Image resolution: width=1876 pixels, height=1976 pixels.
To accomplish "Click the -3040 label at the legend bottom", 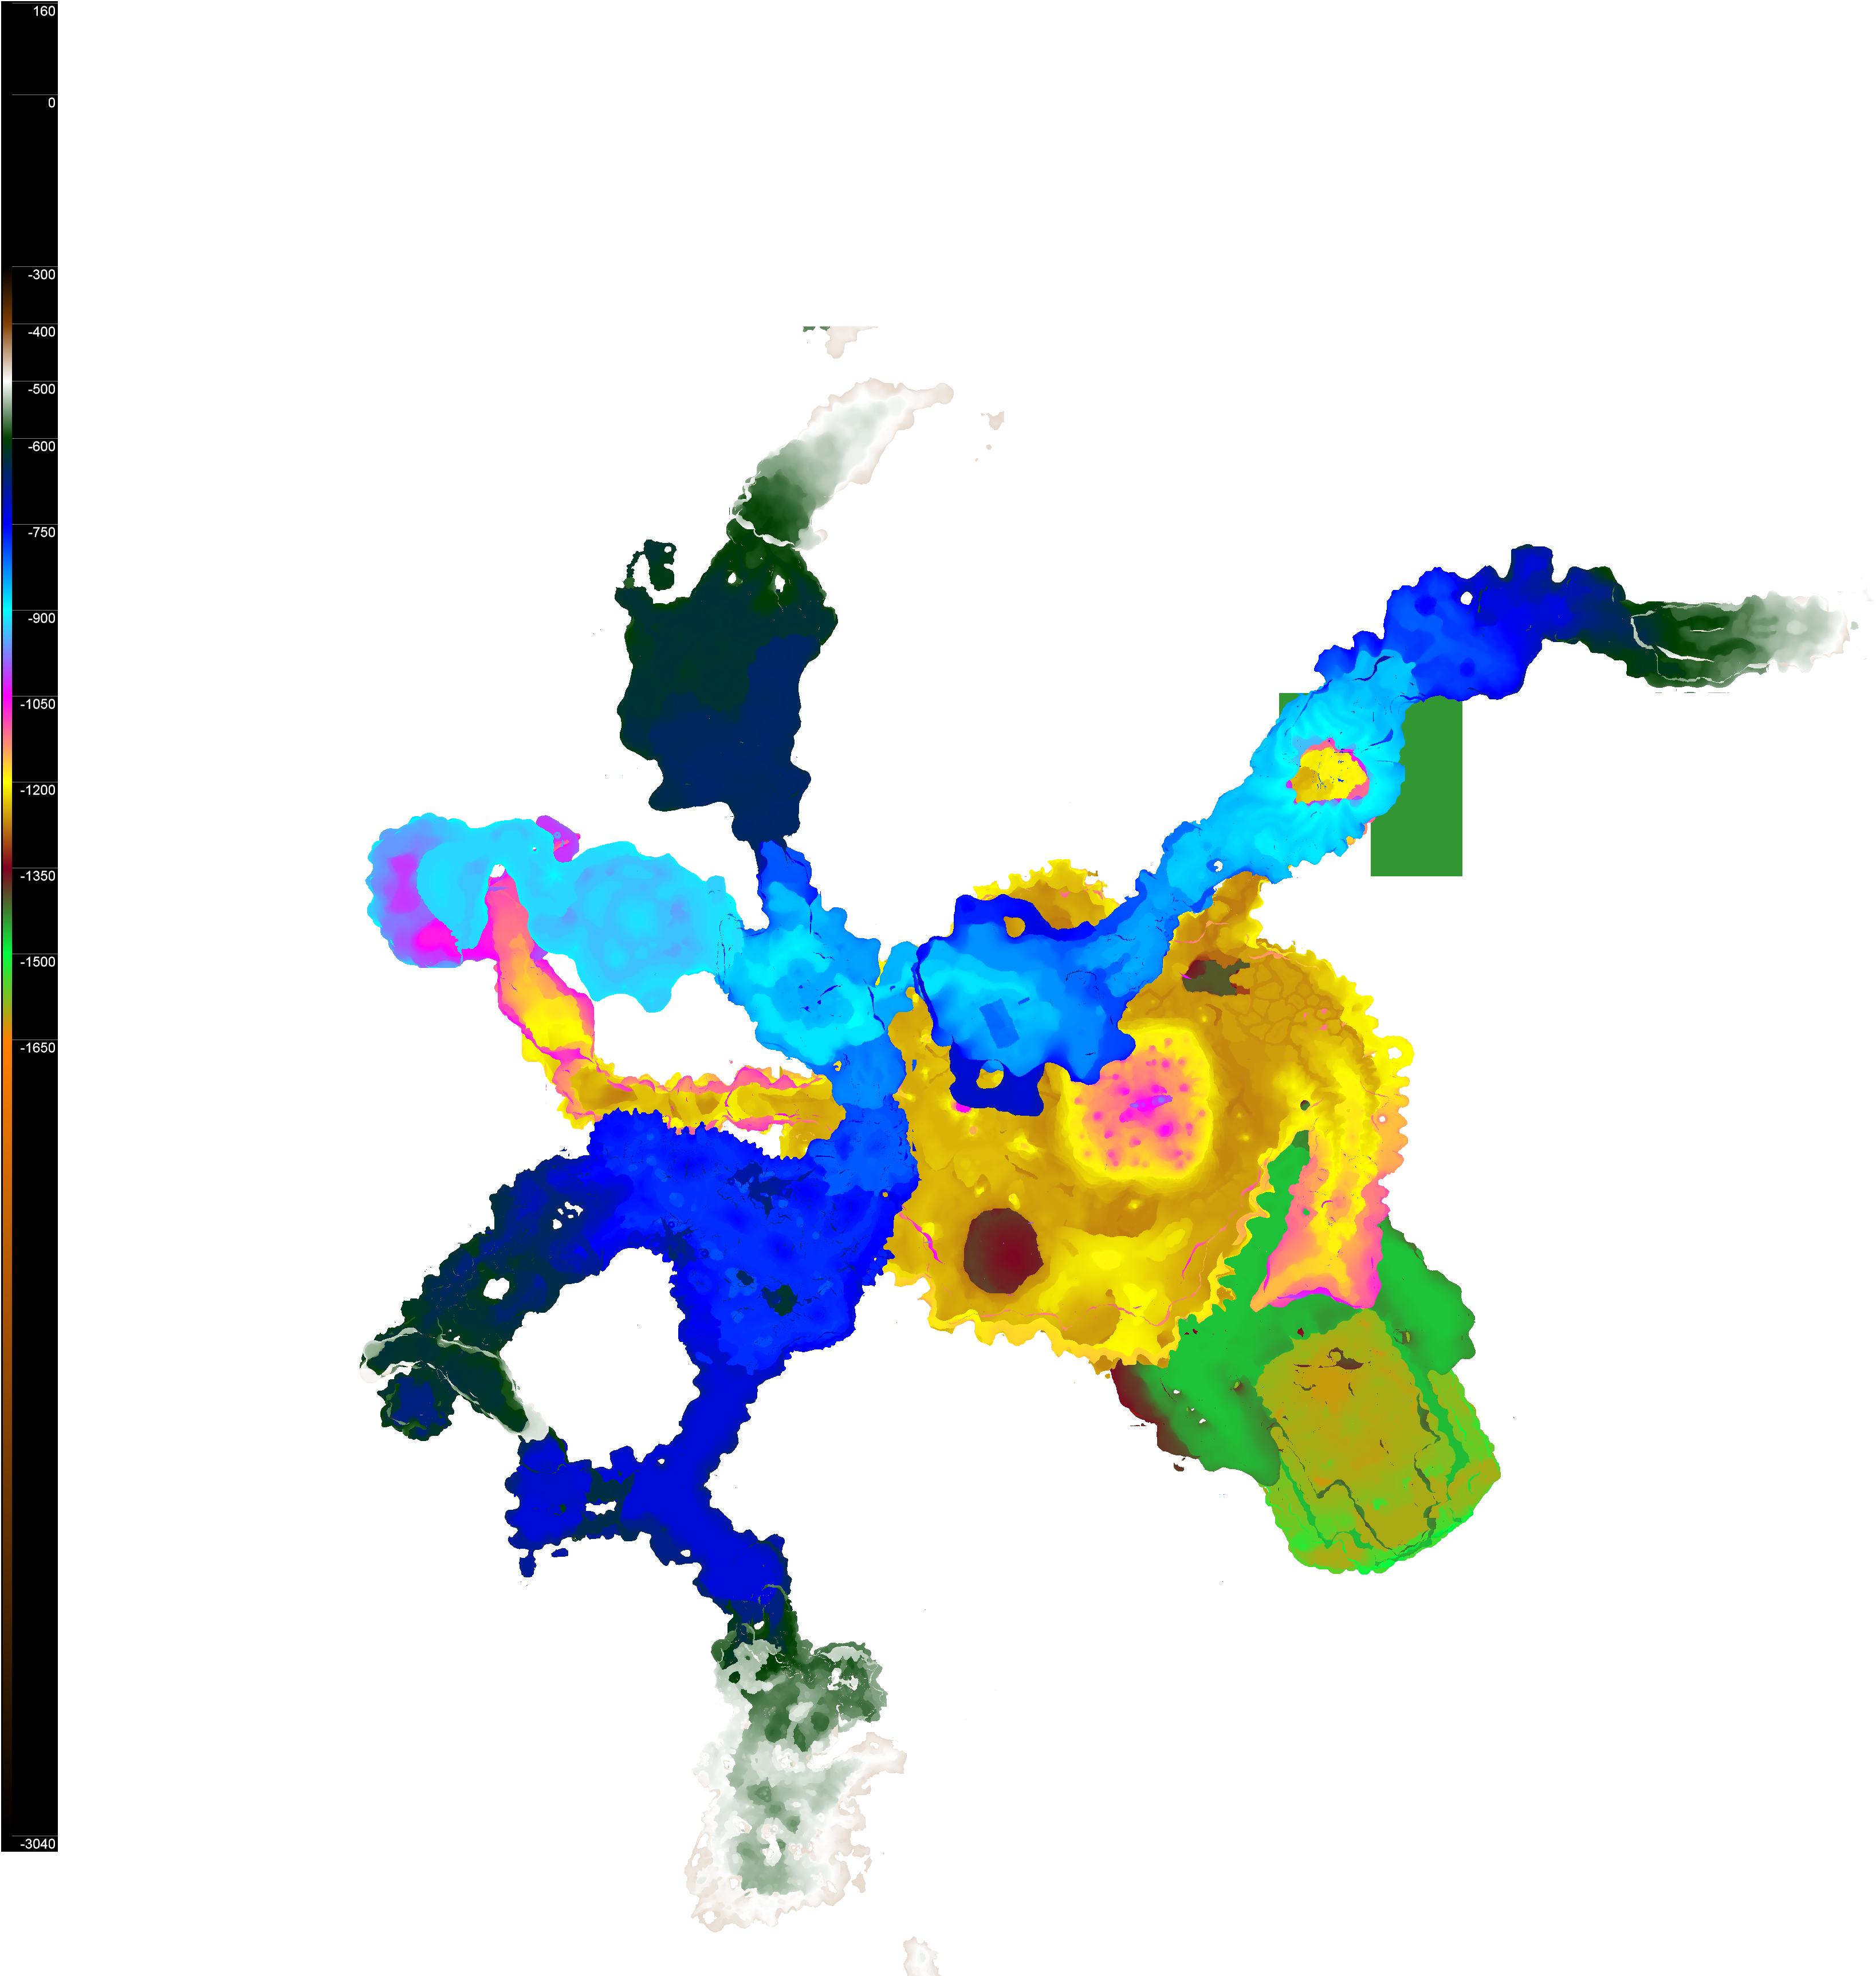I will click(x=39, y=1845).
